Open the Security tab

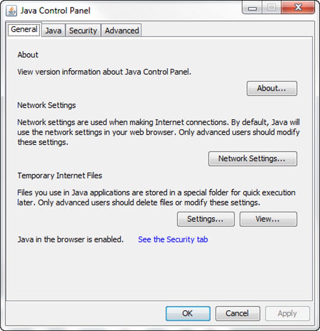pyautogui.click(x=83, y=31)
